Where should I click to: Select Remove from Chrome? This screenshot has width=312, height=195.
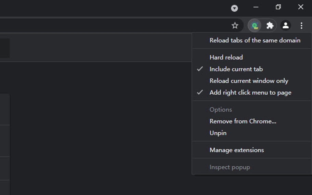pos(242,121)
